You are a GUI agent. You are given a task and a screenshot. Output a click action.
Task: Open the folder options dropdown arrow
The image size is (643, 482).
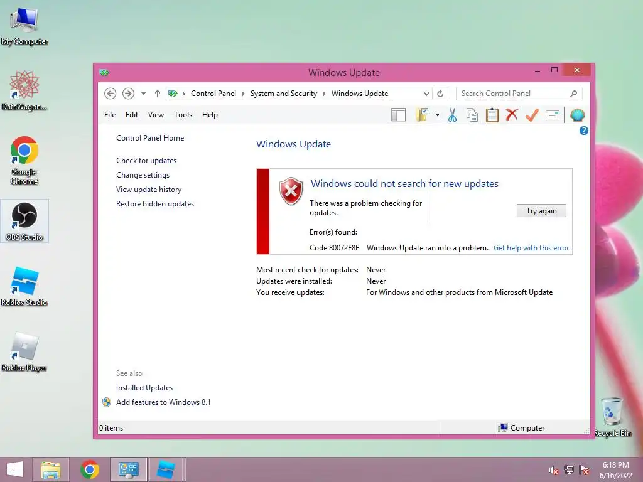pyautogui.click(x=437, y=115)
